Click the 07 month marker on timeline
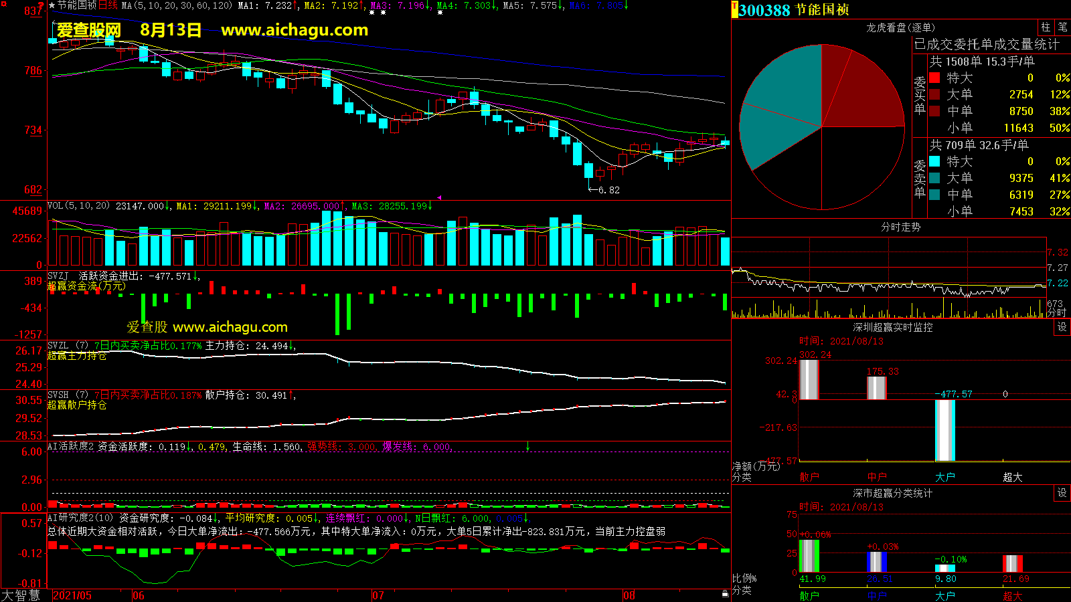Screen dimensions: 1071x602 378,595
